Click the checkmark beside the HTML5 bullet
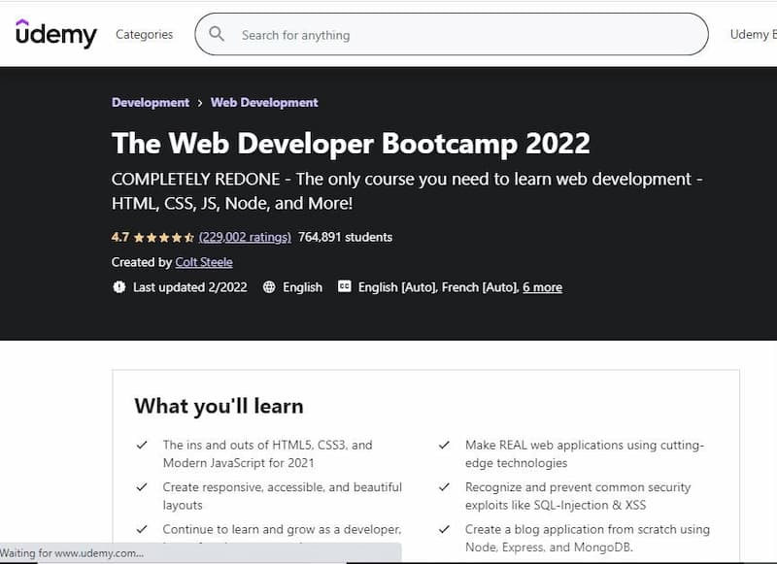777x564 pixels. coord(142,445)
